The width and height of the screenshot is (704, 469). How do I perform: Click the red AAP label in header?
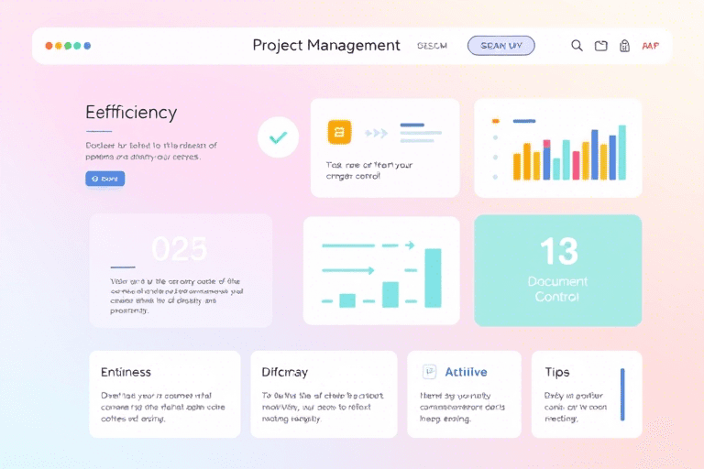pos(651,46)
